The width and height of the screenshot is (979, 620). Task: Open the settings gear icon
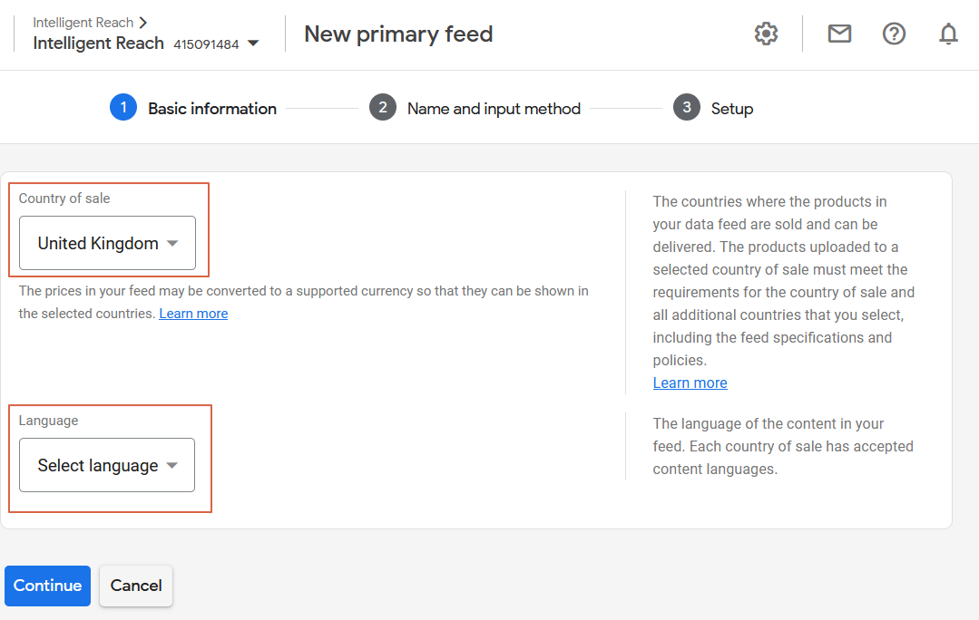click(x=766, y=34)
